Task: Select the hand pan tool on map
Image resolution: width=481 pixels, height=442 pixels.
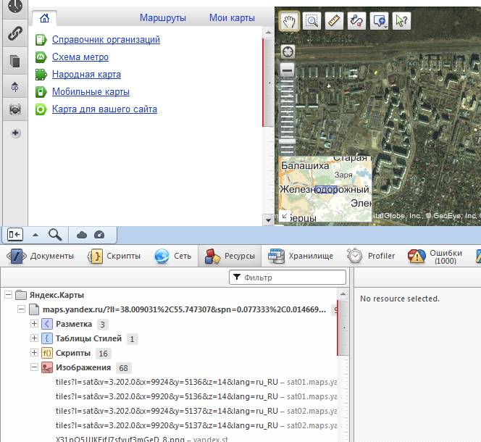Action: [x=289, y=21]
